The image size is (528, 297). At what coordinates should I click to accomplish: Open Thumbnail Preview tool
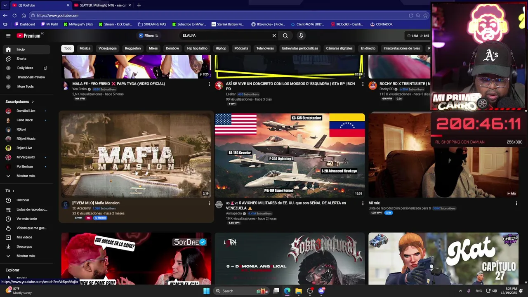point(26,77)
